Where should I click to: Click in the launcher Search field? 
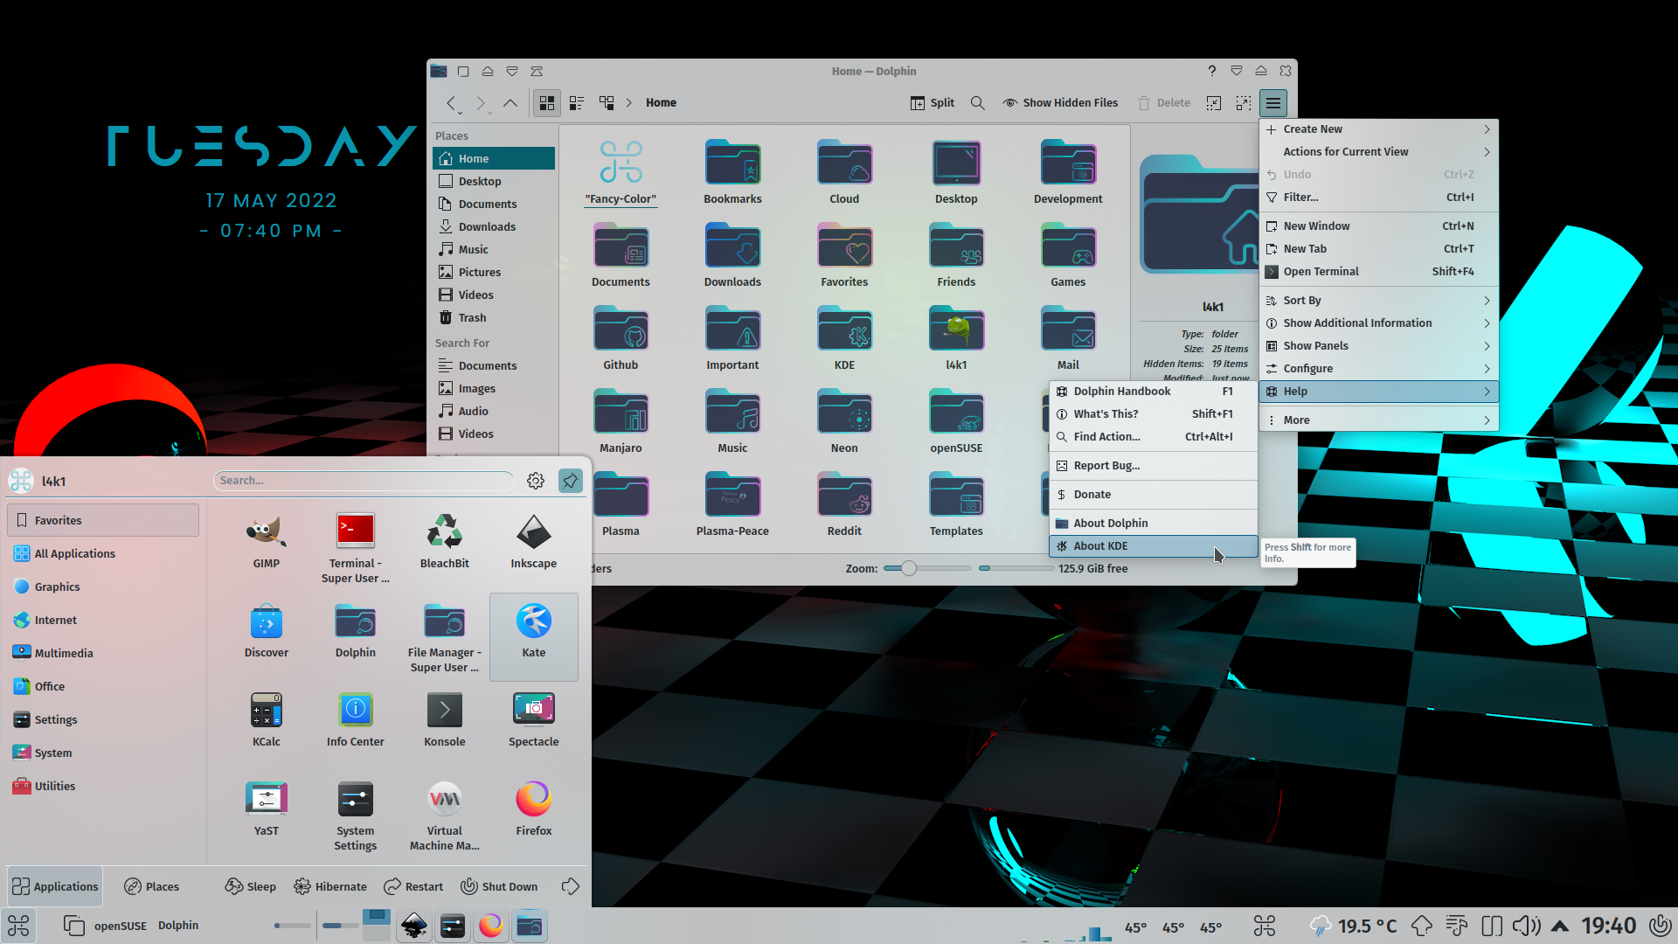pyautogui.click(x=364, y=481)
